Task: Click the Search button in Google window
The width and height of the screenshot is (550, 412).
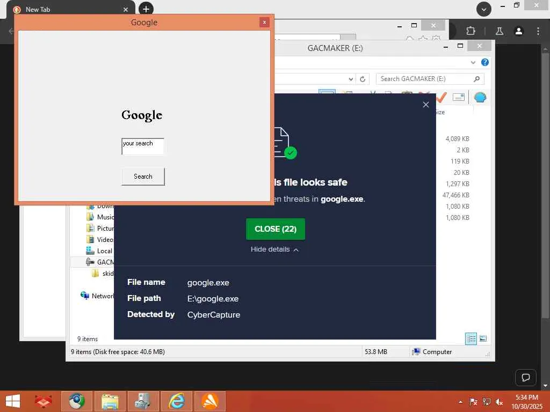Action: pos(143,176)
